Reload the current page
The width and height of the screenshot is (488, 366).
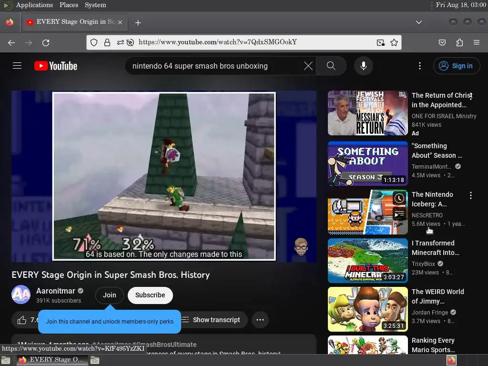(46, 42)
